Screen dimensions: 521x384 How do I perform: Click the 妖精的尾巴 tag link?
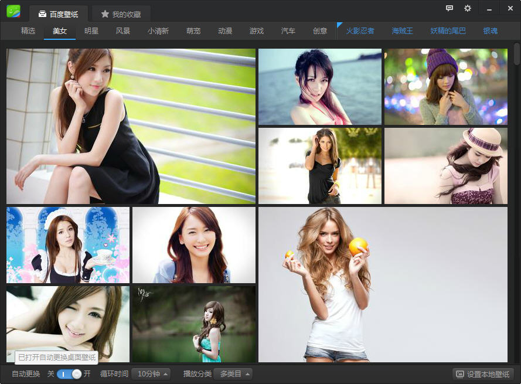point(448,31)
